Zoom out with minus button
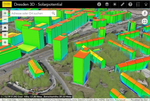The image size is (150, 101). point(5,19)
